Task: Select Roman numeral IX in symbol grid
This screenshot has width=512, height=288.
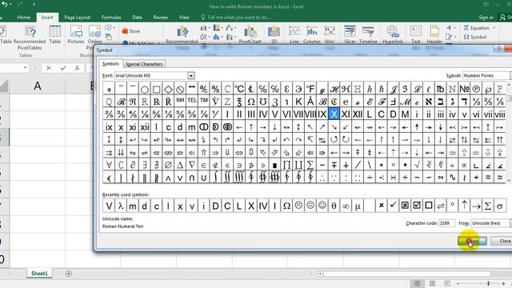Action: pyautogui.click(x=322, y=114)
